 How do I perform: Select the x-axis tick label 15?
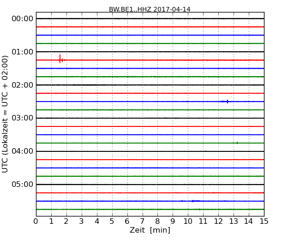264,222
